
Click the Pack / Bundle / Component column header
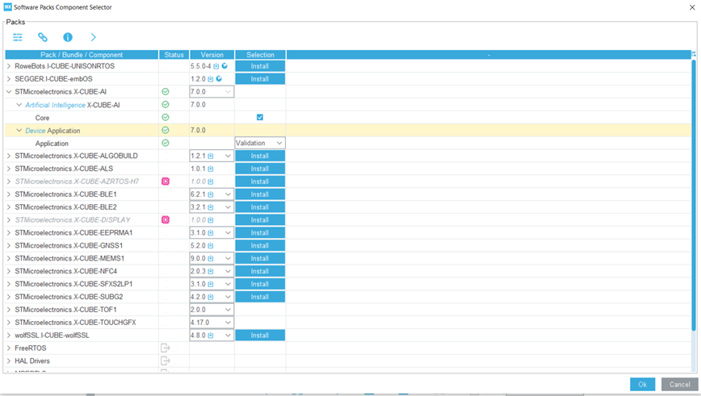click(x=82, y=55)
